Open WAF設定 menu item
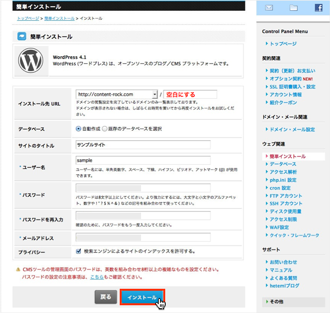 279,227
